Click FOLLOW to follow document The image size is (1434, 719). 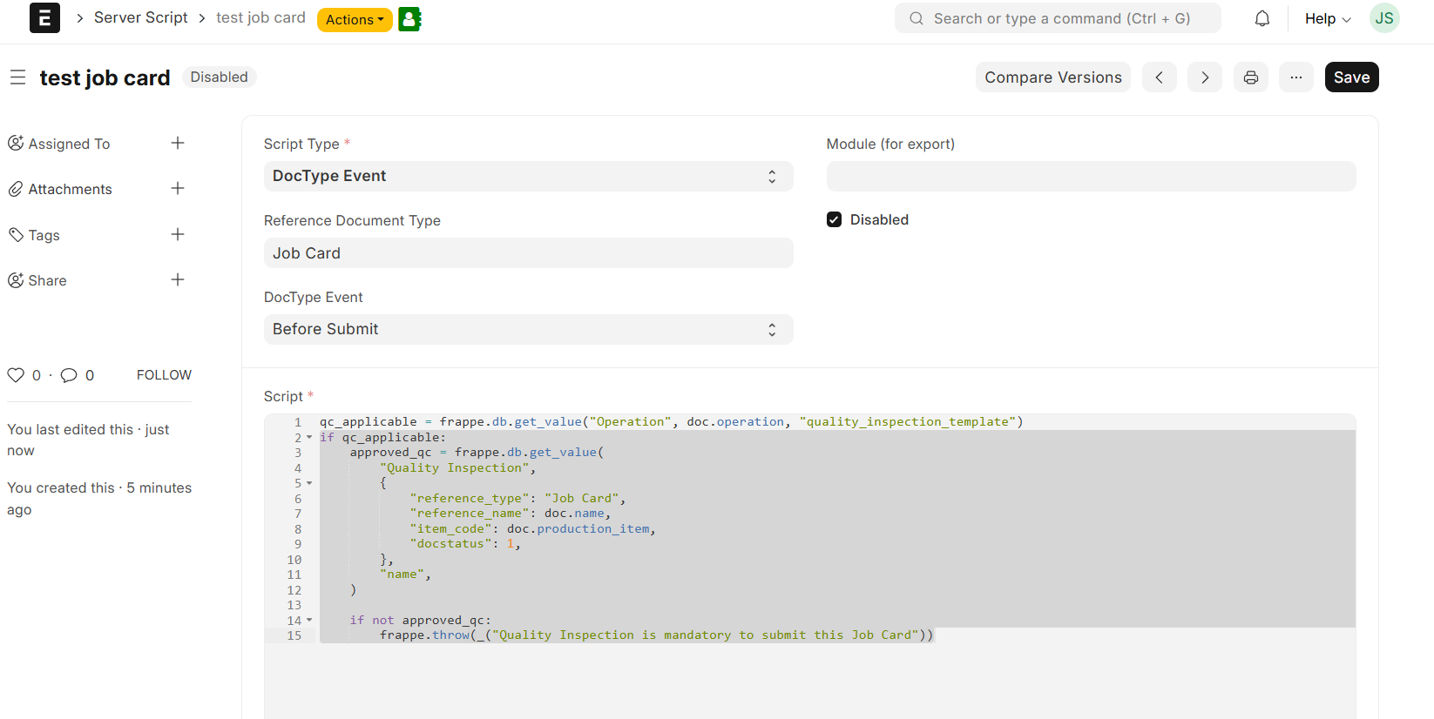(x=164, y=375)
